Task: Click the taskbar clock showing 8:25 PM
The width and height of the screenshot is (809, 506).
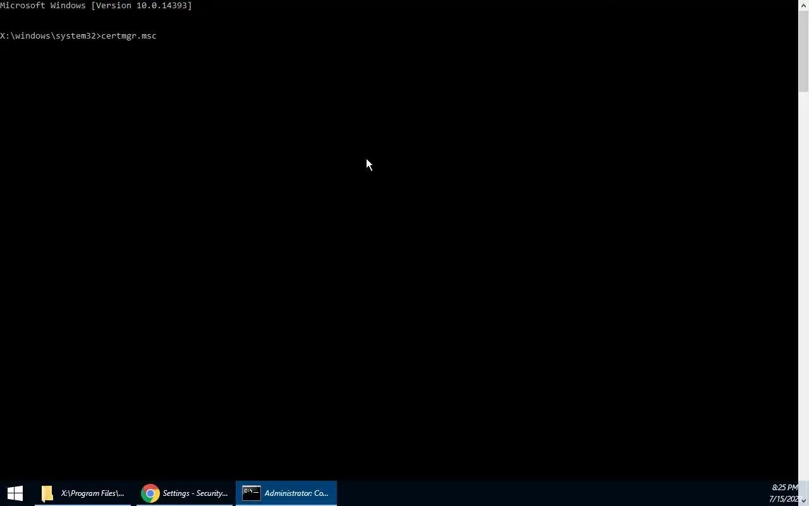Action: (x=785, y=488)
